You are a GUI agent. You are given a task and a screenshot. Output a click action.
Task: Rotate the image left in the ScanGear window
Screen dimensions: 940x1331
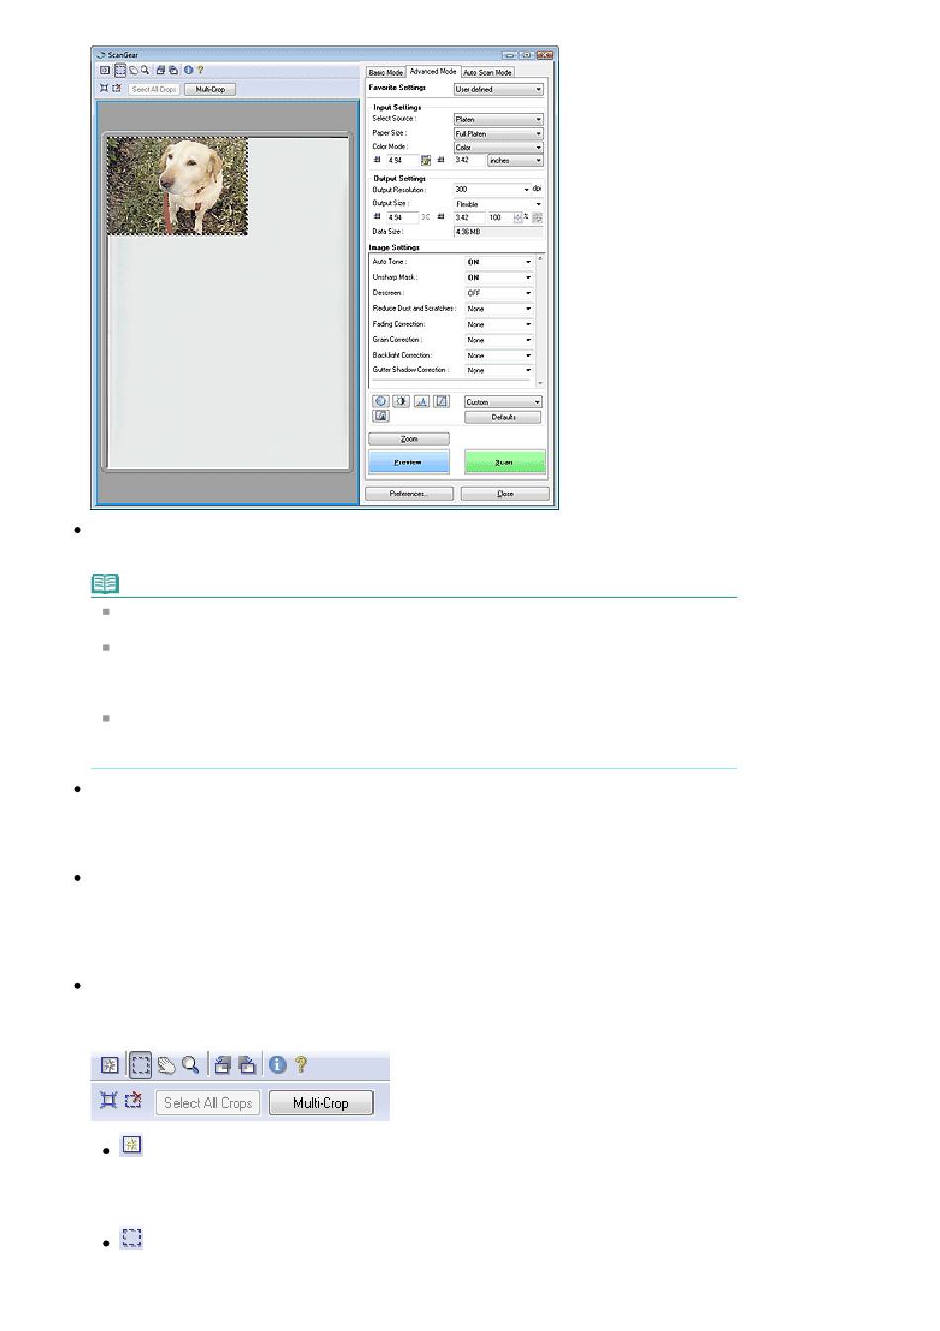tap(161, 70)
